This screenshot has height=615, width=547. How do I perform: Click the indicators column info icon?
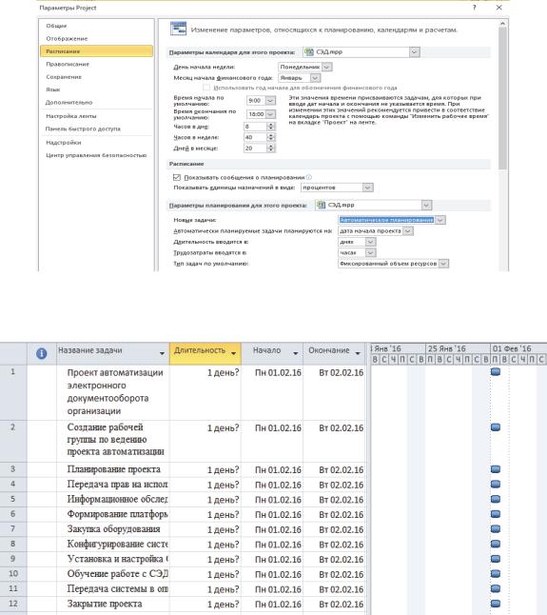(42, 353)
